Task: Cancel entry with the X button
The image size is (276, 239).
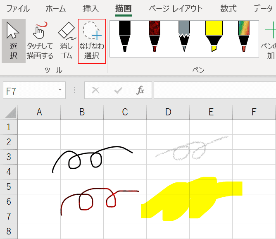Action: (96, 90)
